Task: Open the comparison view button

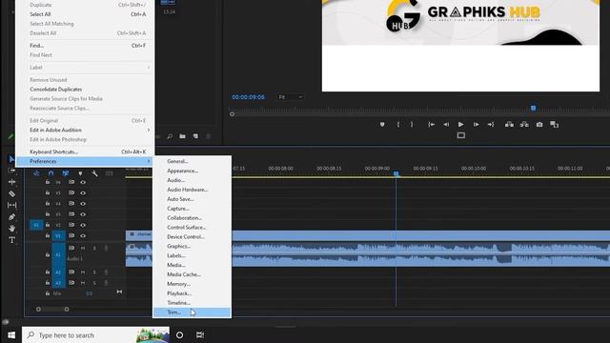Action: point(555,125)
